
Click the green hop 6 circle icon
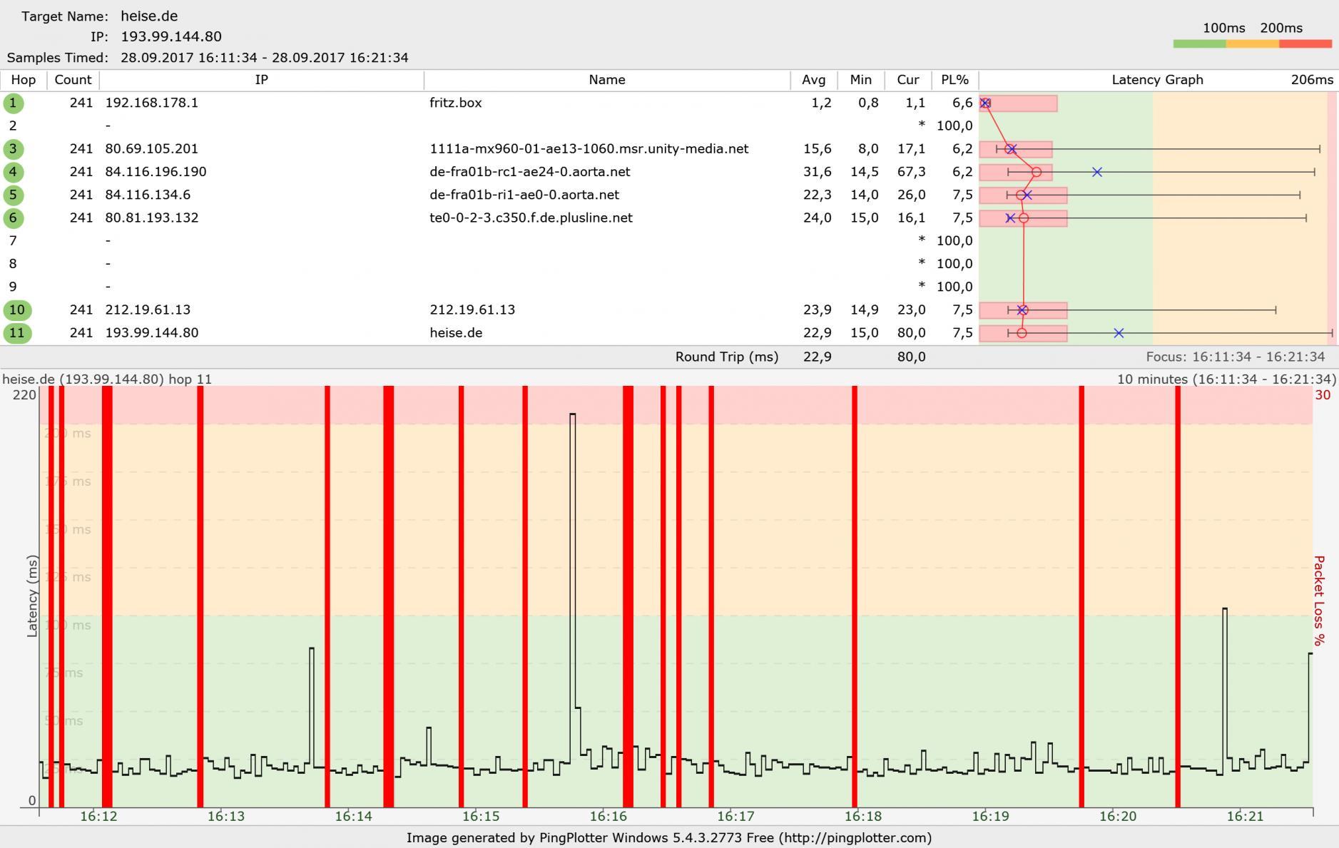(13, 218)
